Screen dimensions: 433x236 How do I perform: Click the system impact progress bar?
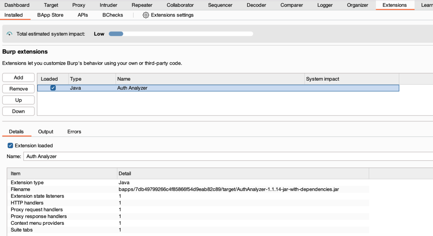click(181, 34)
